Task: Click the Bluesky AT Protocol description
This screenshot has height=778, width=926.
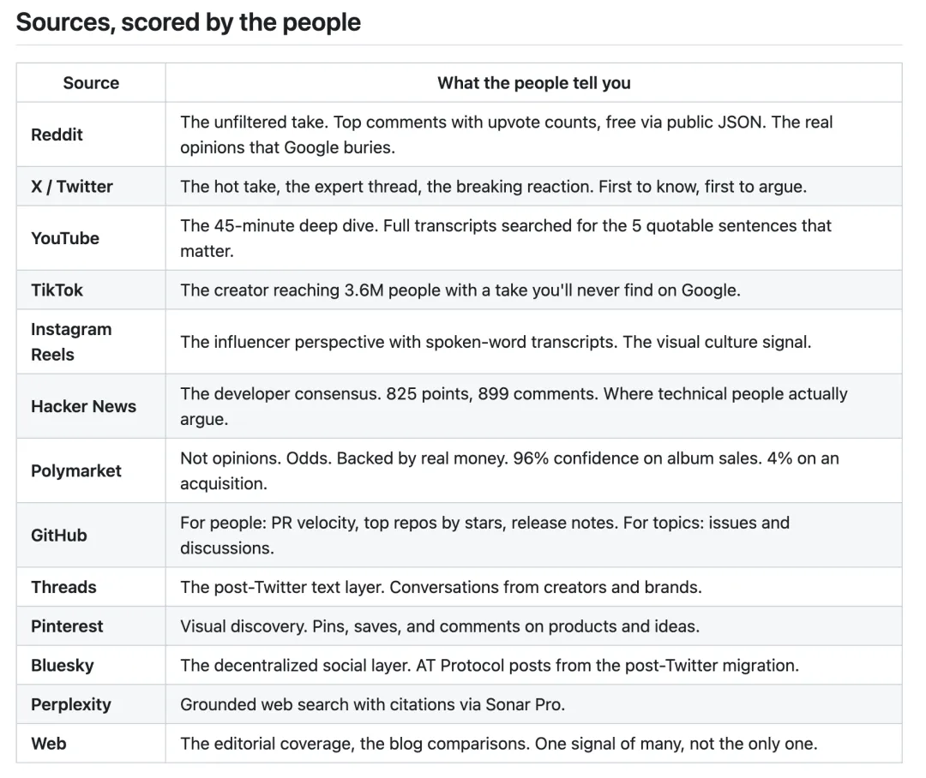Action: [490, 665]
